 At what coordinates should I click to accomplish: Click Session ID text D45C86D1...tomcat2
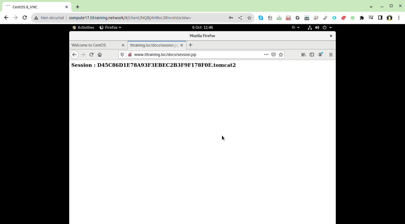167,65
